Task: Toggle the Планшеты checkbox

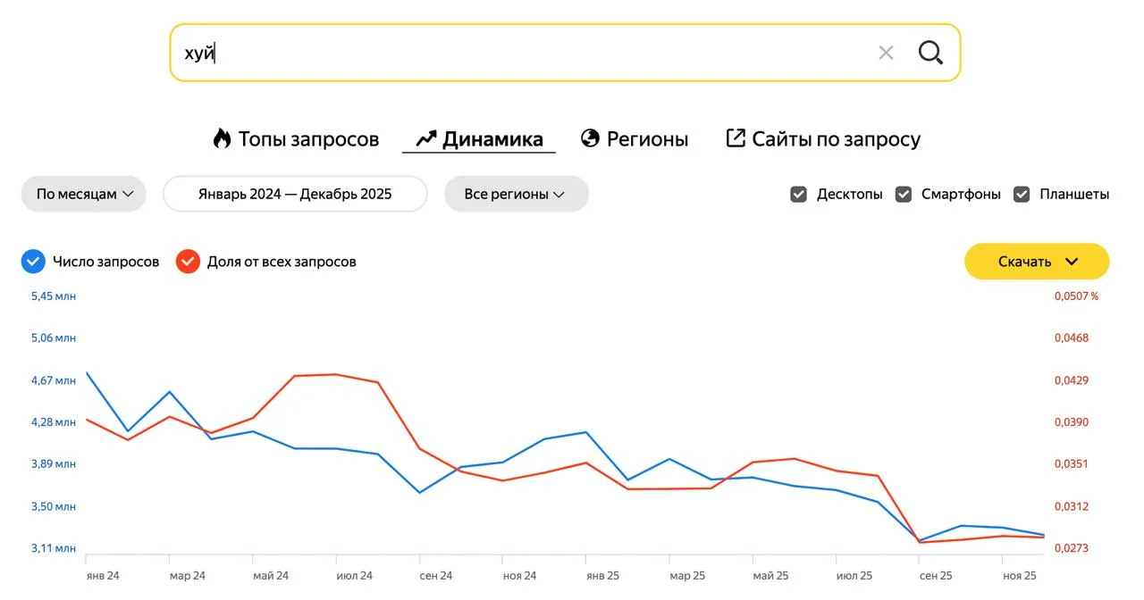Action: pyautogui.click(x=1022, y=194)
